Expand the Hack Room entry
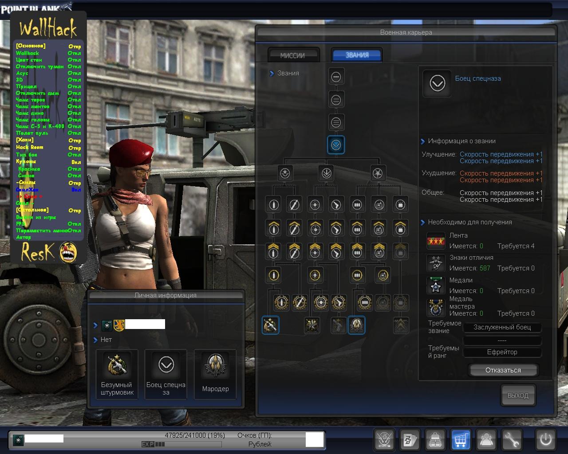The image size is (568, 454). point(48,147)
